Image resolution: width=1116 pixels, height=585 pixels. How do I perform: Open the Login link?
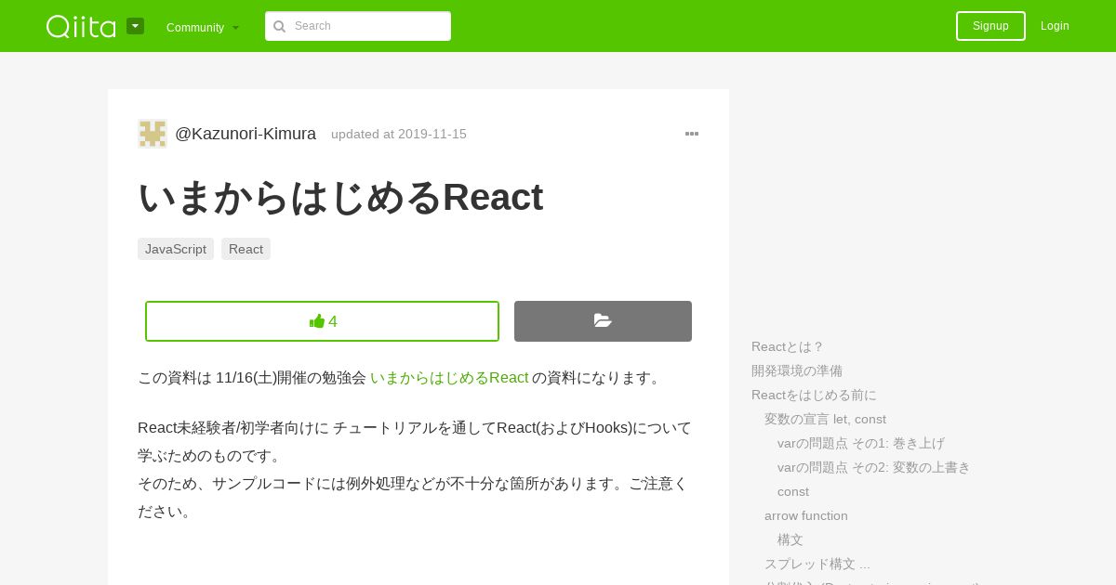[x=1055, y=26]
